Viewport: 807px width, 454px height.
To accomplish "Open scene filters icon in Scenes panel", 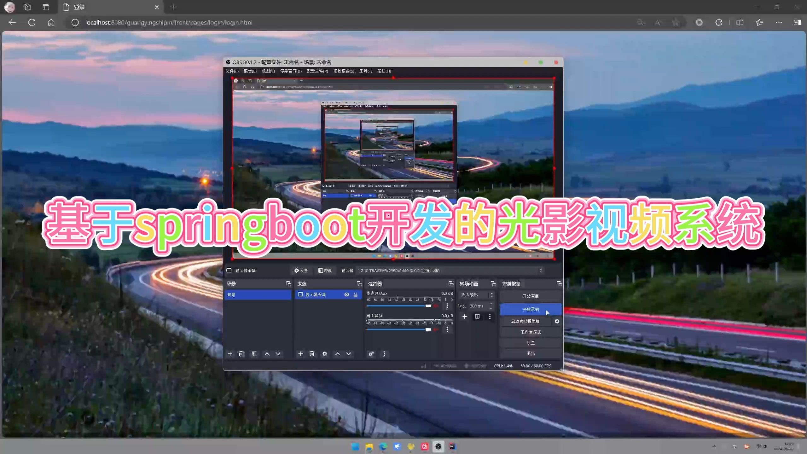I will tap(254, 354).
